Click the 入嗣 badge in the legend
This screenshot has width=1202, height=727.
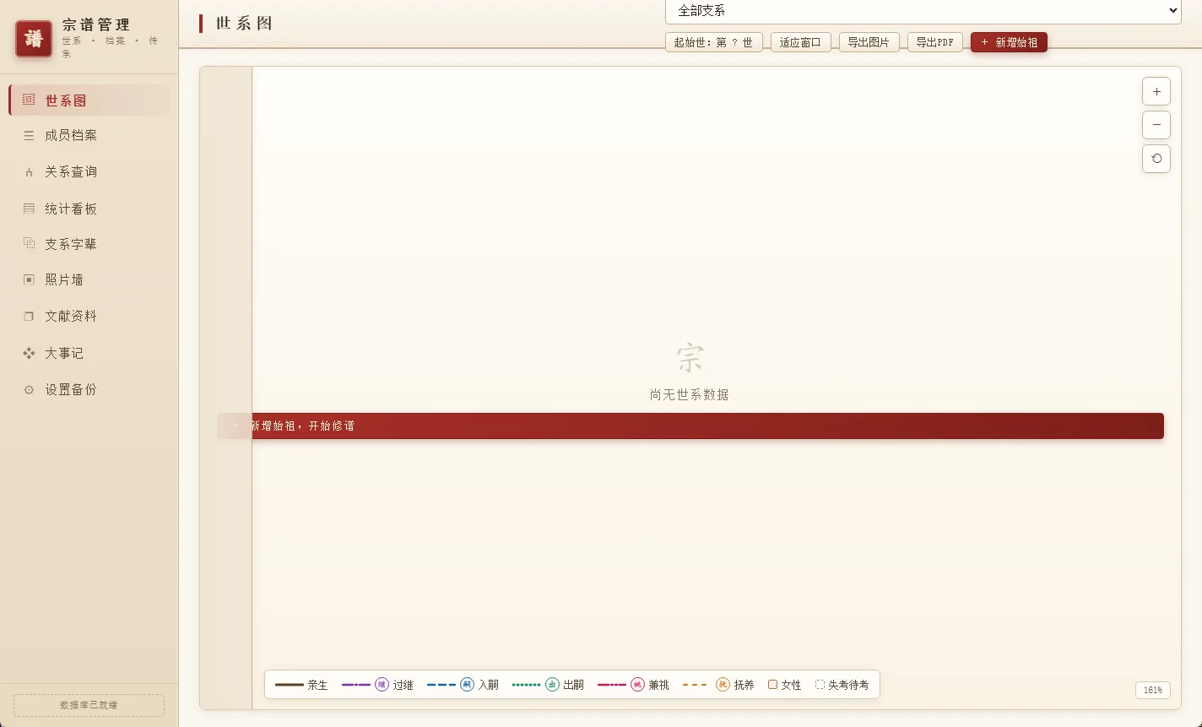point(467,685)
